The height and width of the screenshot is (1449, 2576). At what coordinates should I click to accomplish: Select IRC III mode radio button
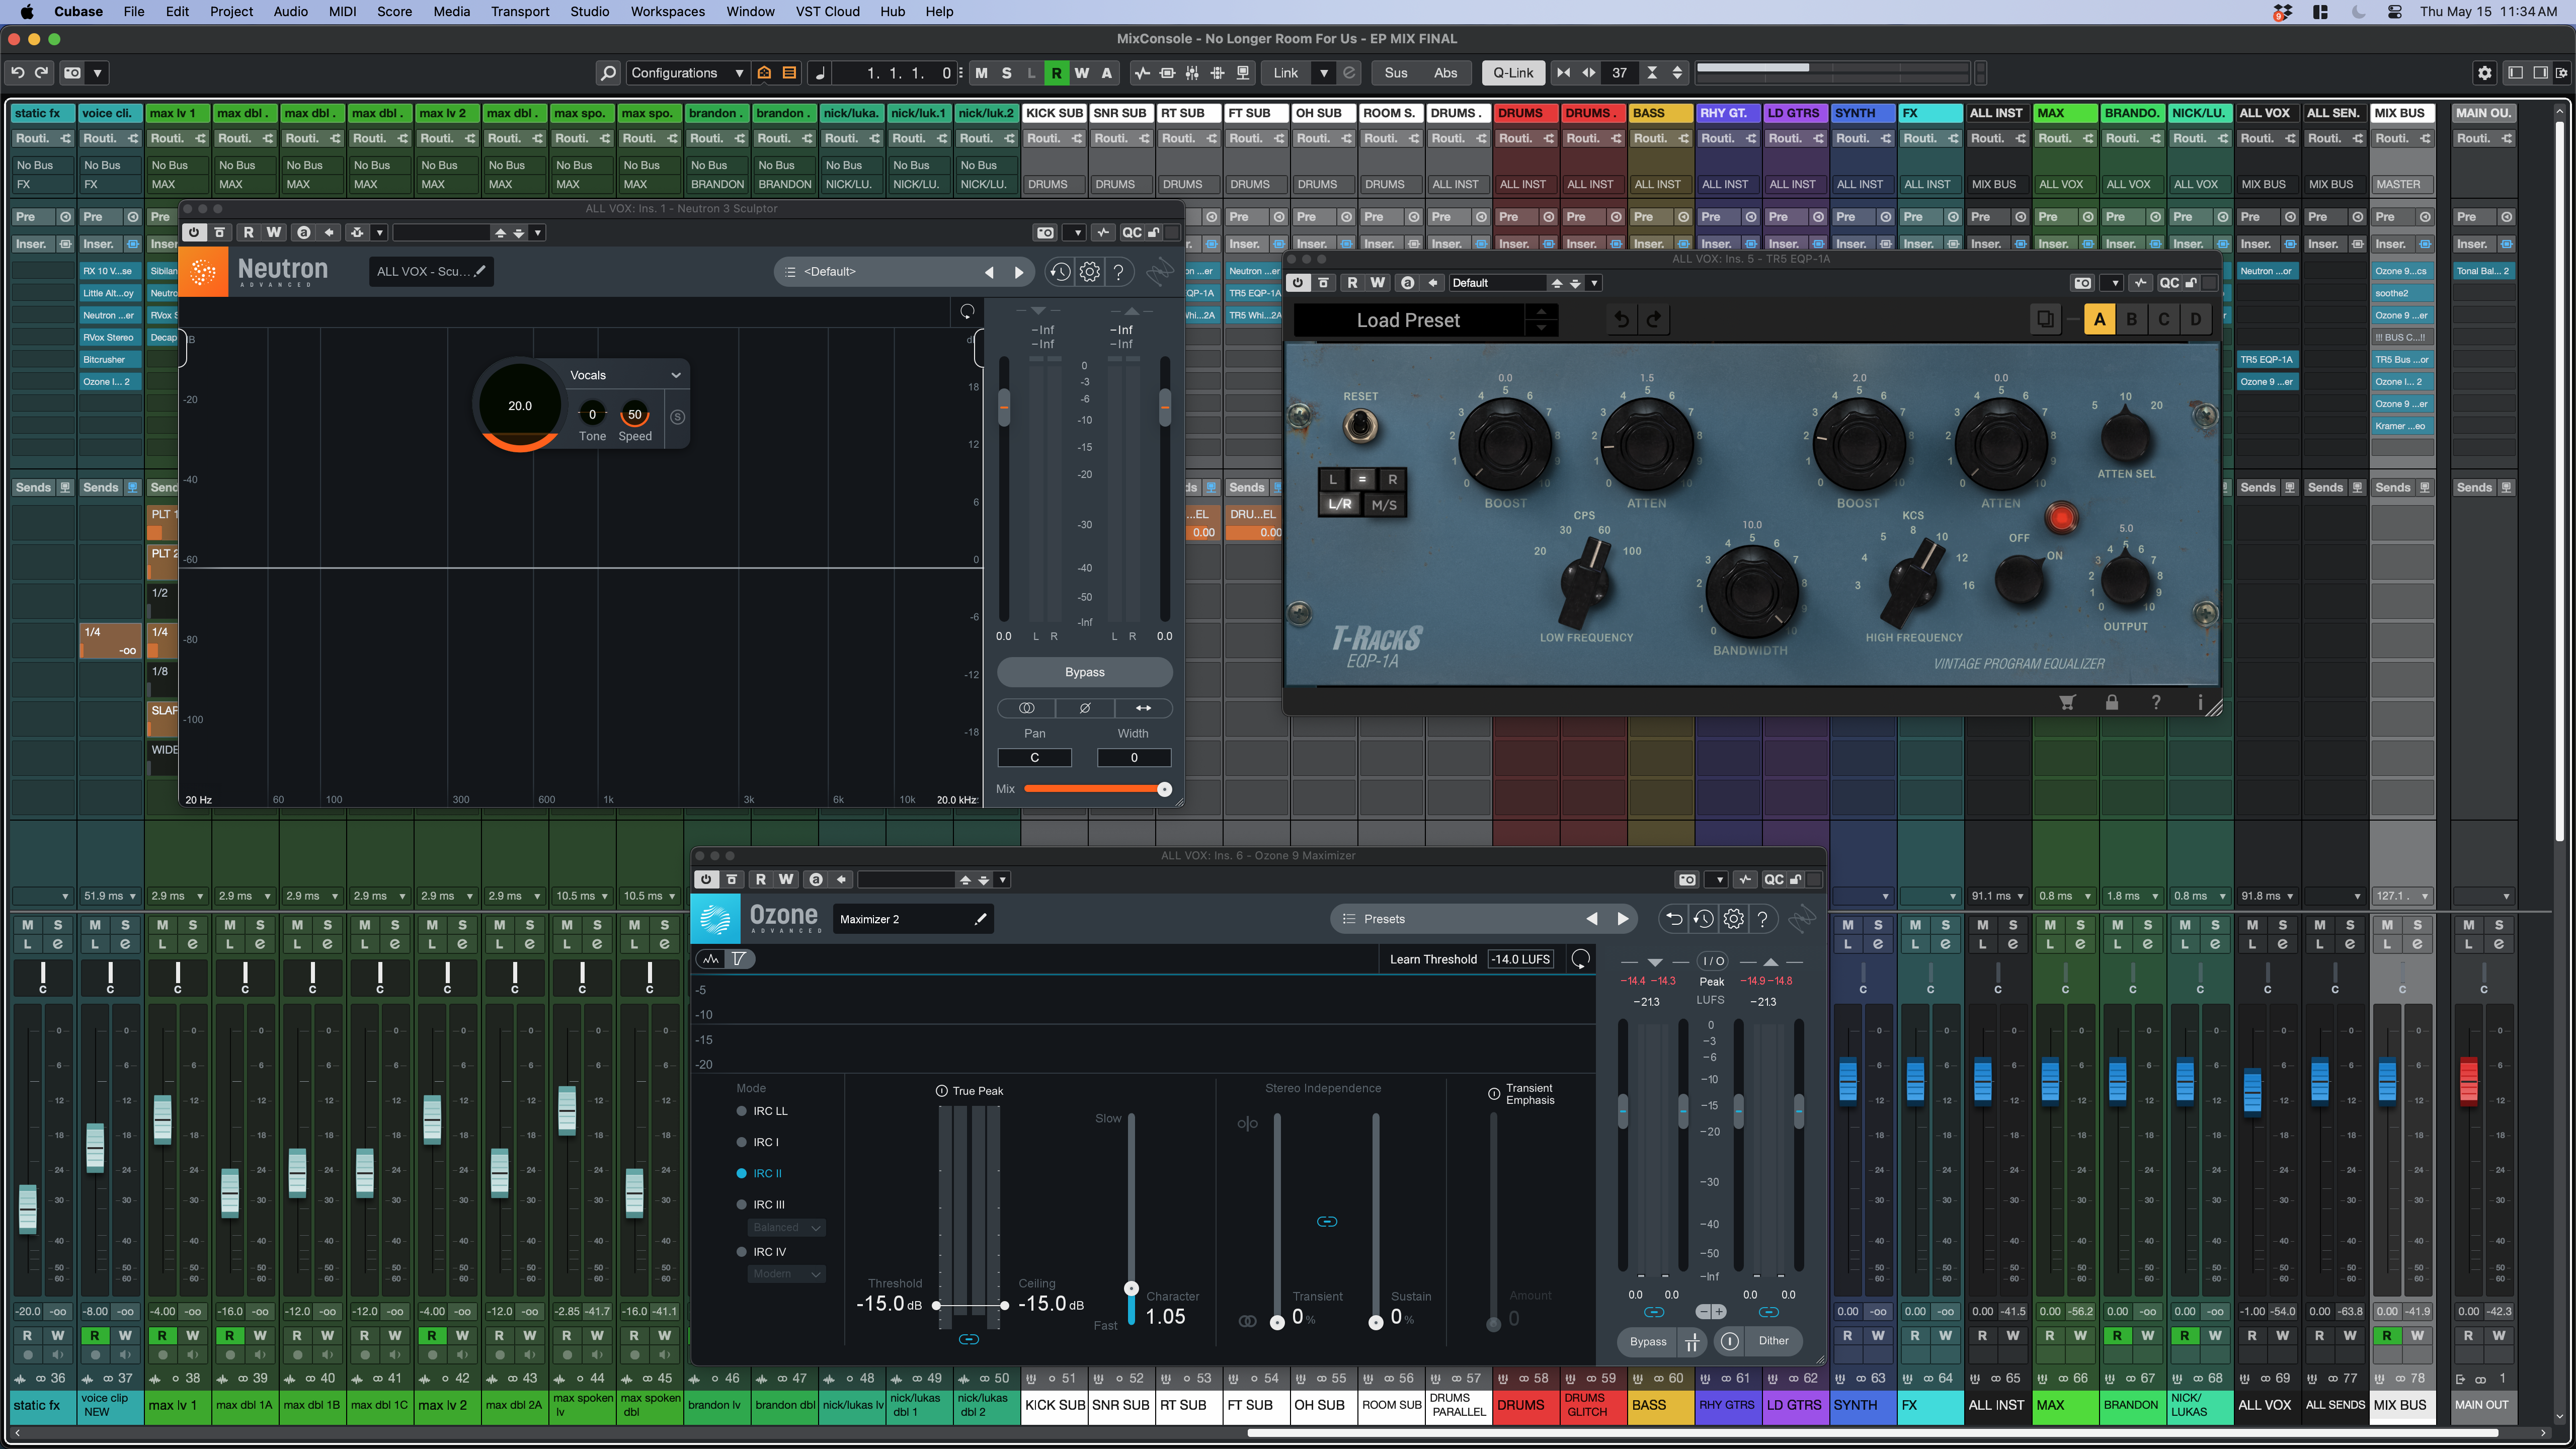click(x=742, y=1205)
